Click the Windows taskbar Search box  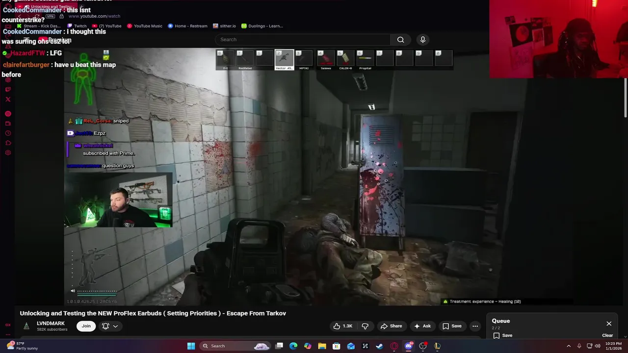click(x=235, y=346)
